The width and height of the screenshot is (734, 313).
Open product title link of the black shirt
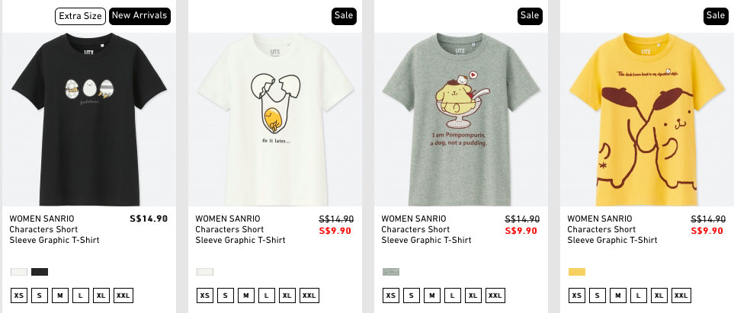click(54, 229)
